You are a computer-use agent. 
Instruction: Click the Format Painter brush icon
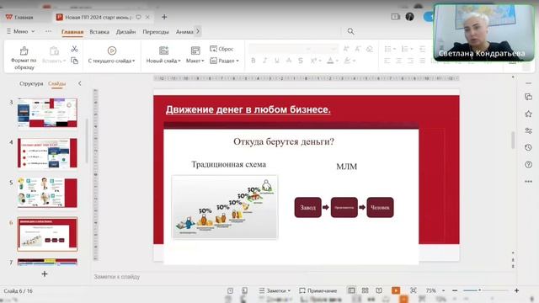24,50
